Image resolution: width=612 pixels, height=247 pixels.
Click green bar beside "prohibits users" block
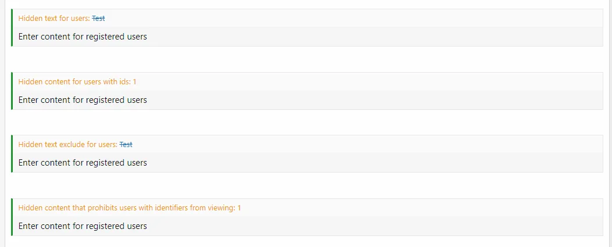click(x=12, y=217)
